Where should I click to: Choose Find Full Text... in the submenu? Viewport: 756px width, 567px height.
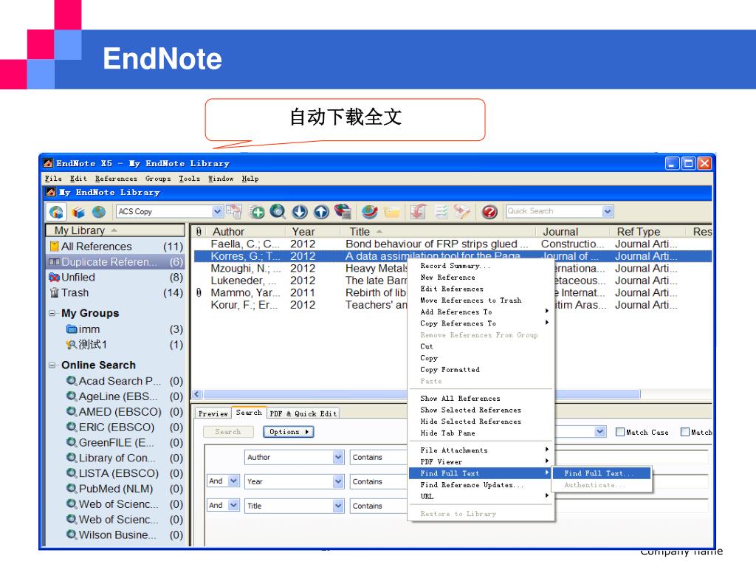click(601, 473)
